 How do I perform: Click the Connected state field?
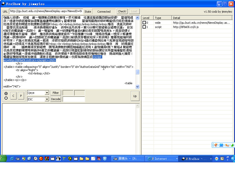pos(104,11)
